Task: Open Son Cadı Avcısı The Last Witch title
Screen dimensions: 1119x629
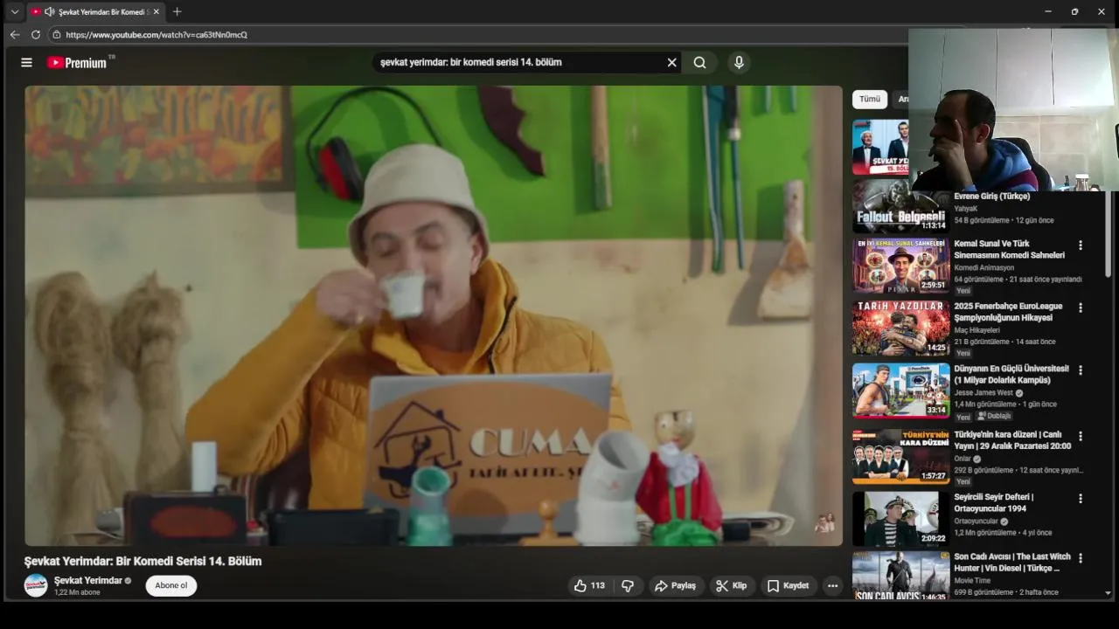Action: 1012,562
